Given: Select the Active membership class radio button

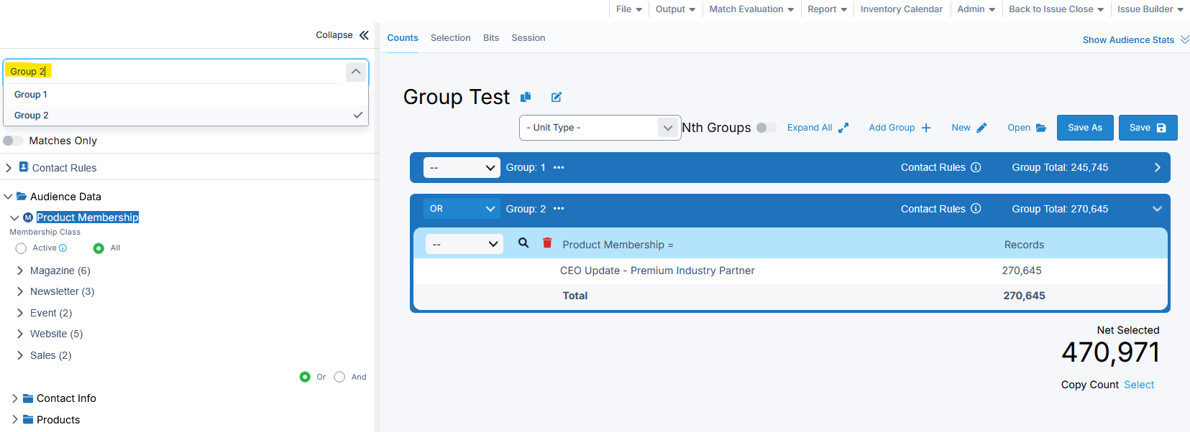Looking at the screenshot, I should (x=21, y=248).
